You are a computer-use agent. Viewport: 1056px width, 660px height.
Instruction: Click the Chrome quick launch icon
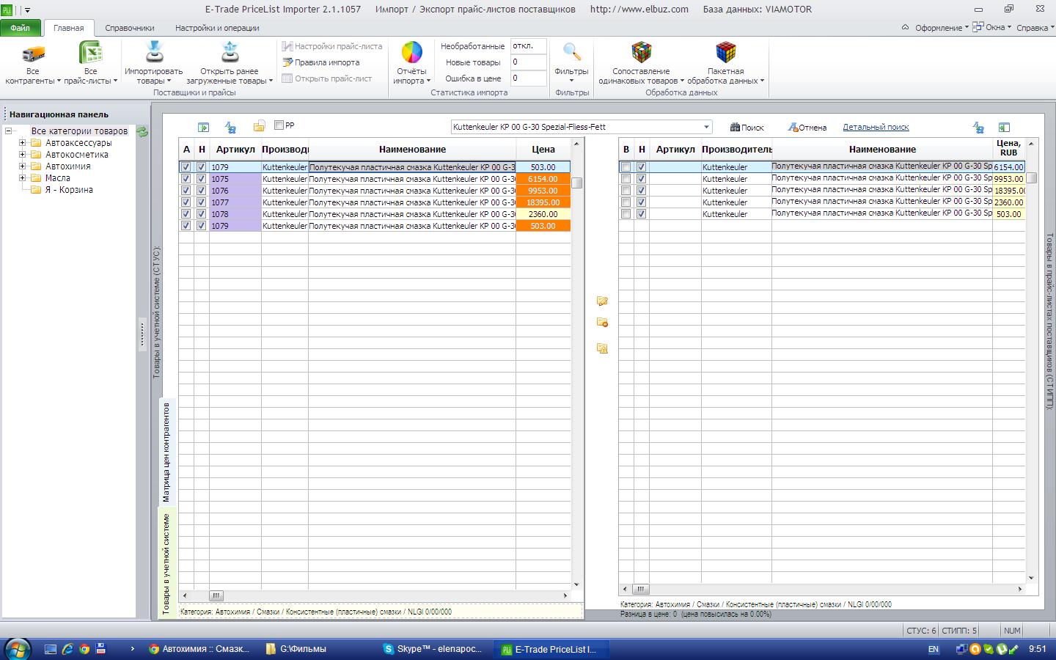pyautogui.click(x=84, y=649)
